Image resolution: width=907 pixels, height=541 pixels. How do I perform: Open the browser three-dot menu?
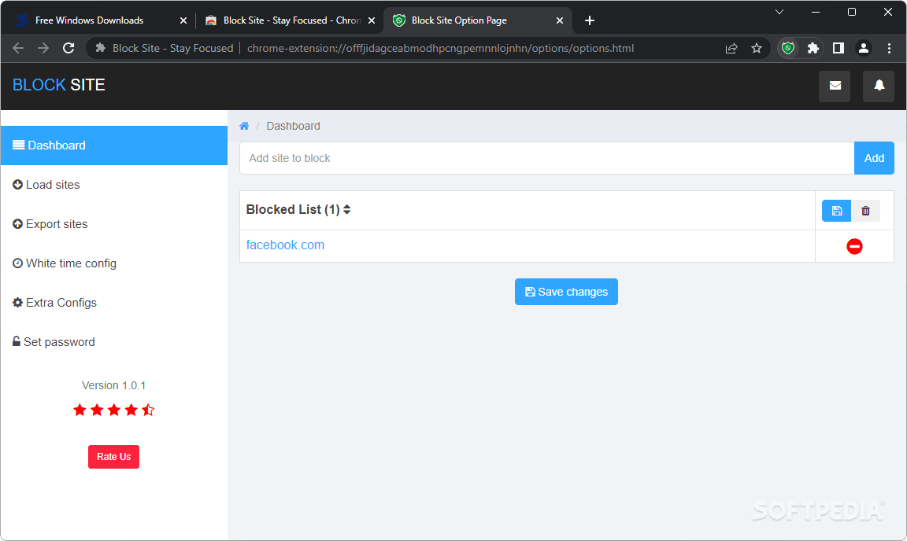889,48
